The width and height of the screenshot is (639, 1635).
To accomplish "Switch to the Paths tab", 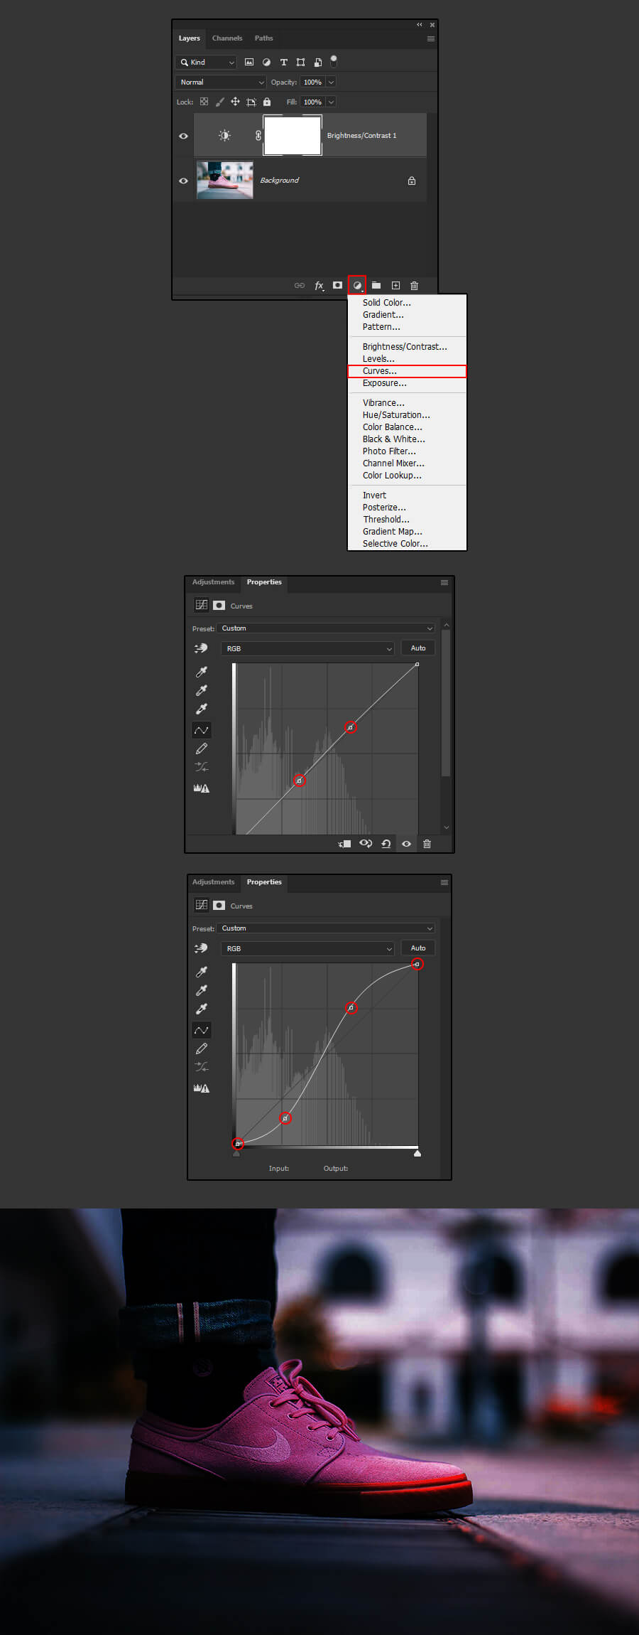I will tap(263, 38).
